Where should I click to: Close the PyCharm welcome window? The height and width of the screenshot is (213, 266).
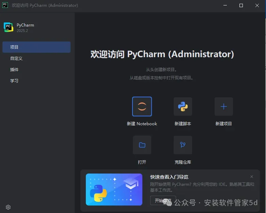257,5
